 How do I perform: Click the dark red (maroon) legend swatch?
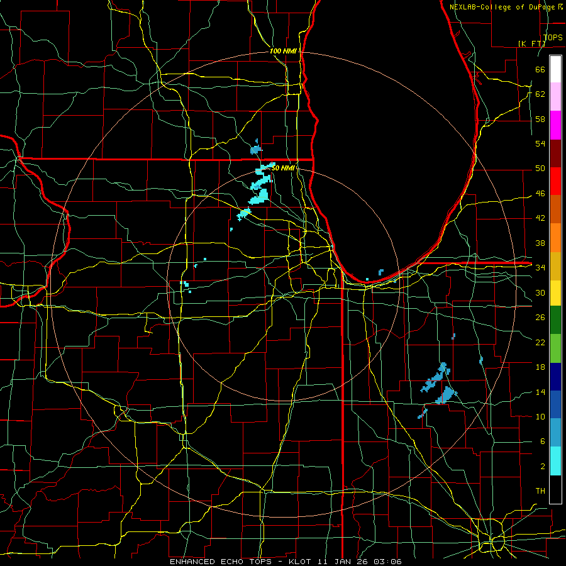pyautogui.click(x=555, y=153)
